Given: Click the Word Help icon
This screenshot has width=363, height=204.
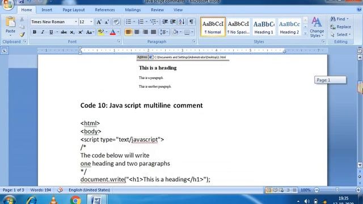Looking at the screenshot, I should [359, 10].
